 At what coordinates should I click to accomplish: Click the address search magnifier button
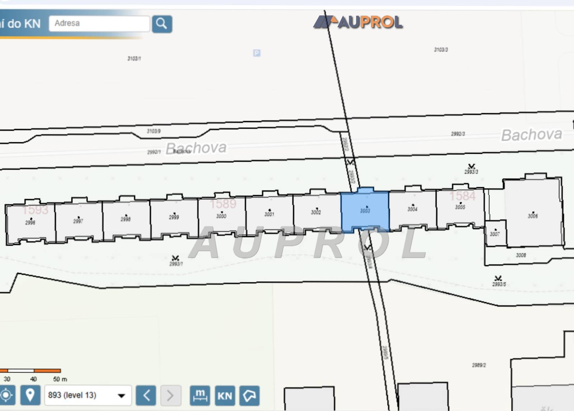162,24
